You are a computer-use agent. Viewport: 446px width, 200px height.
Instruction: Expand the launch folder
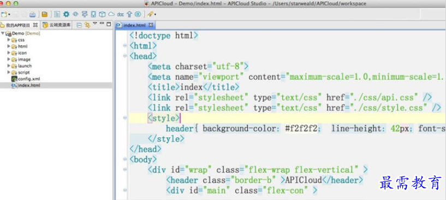coord(9,66)
